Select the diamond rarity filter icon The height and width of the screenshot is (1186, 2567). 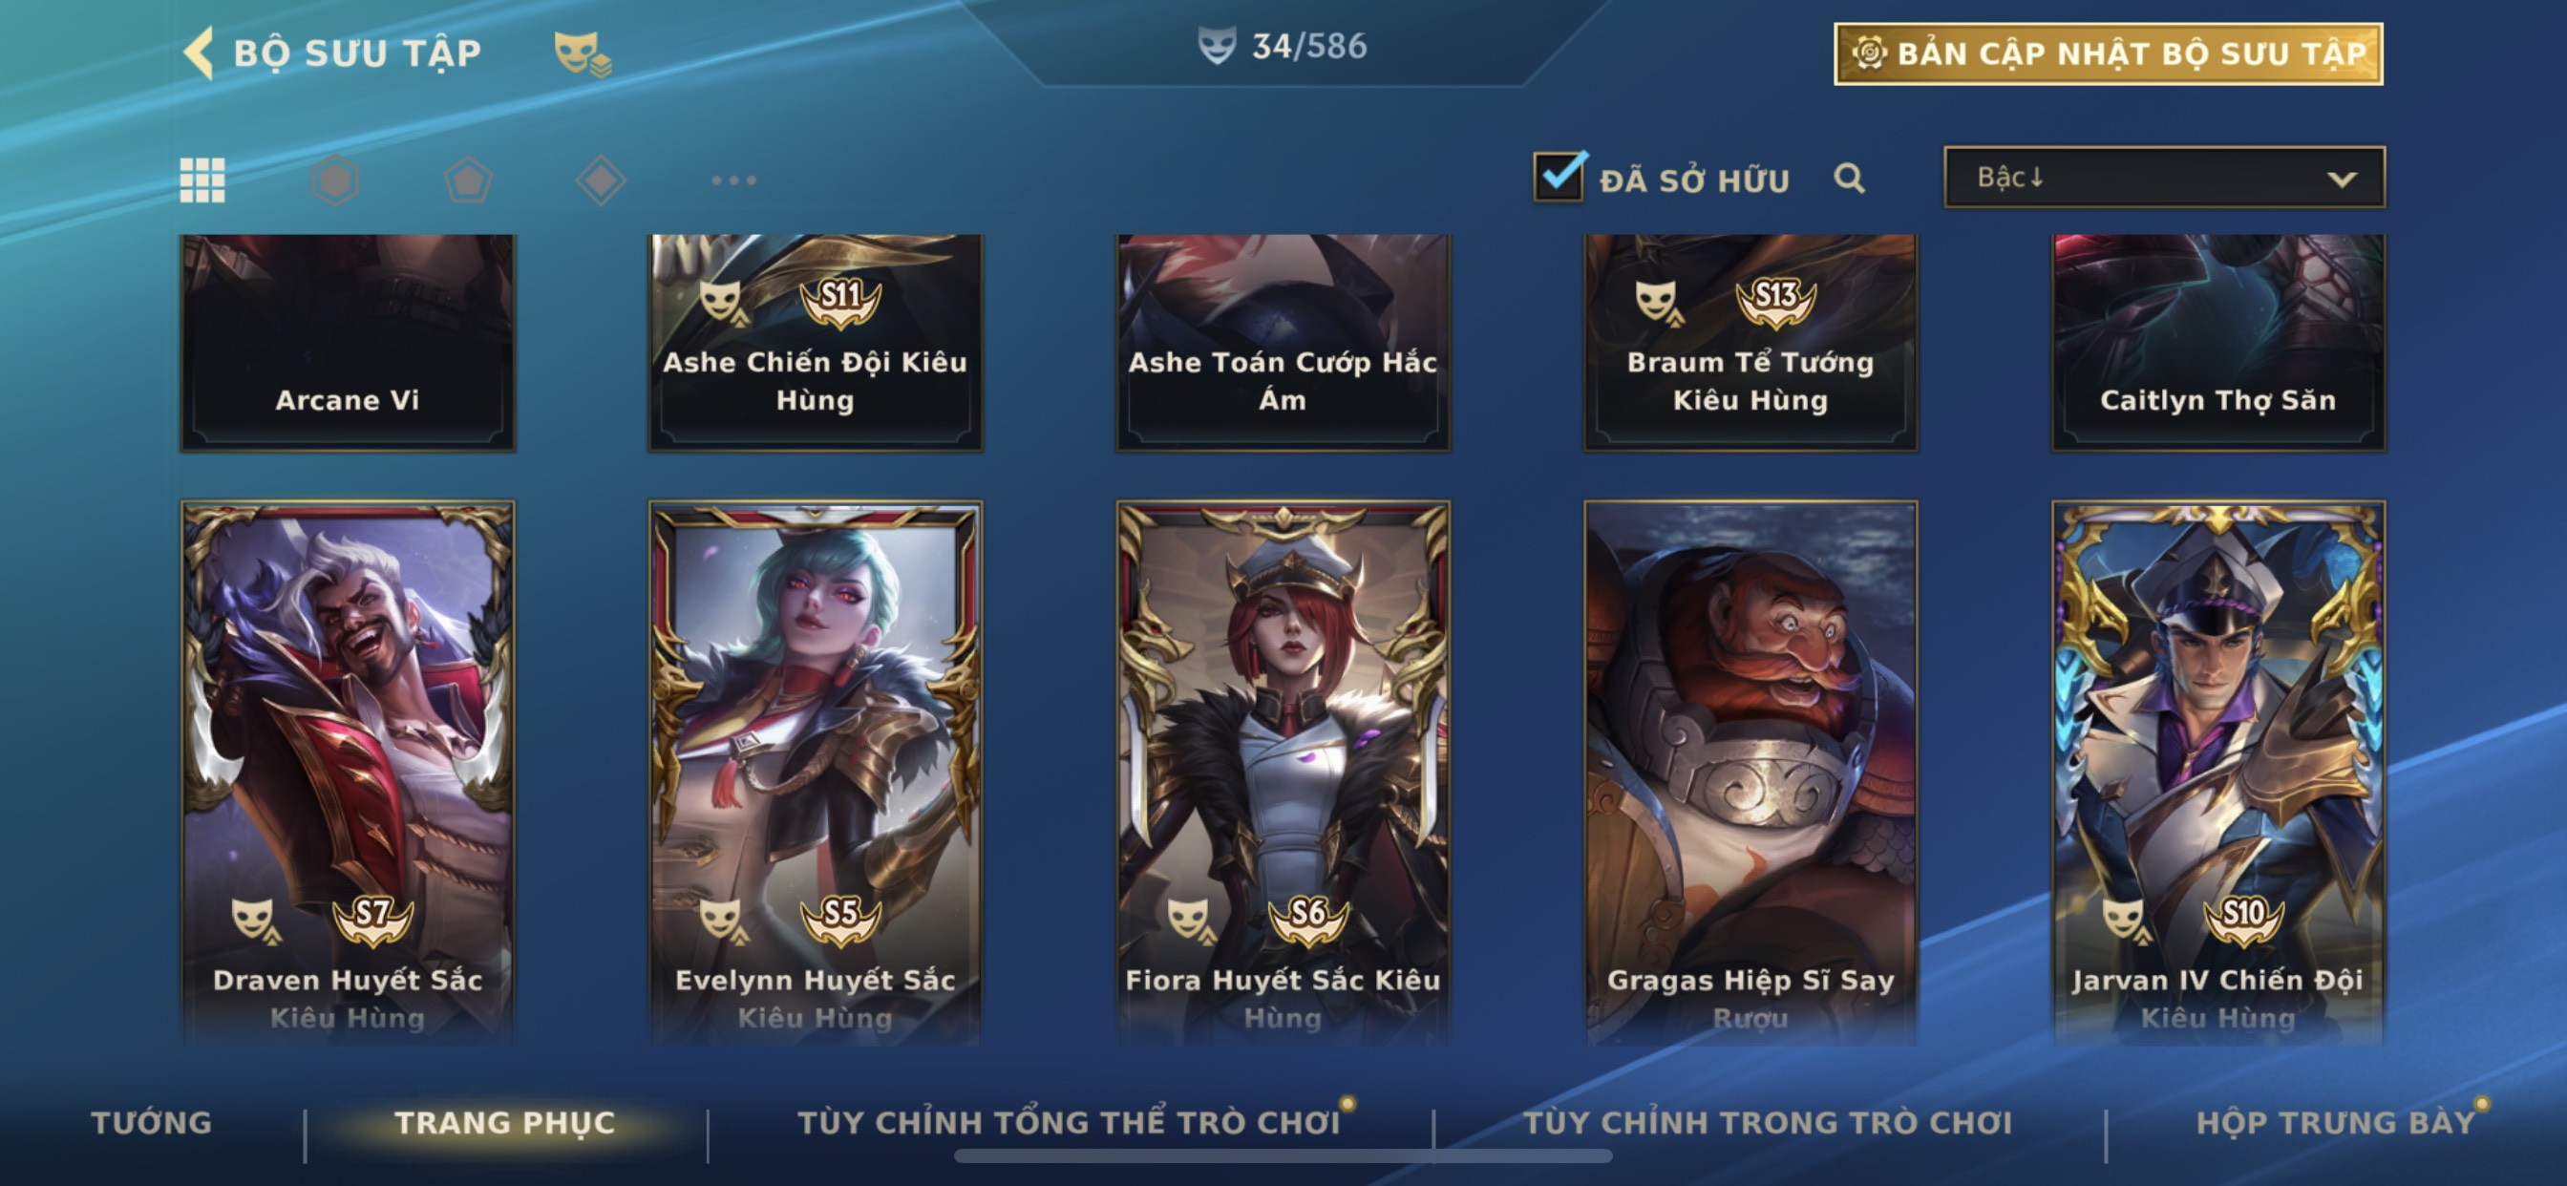click(601, 180)
